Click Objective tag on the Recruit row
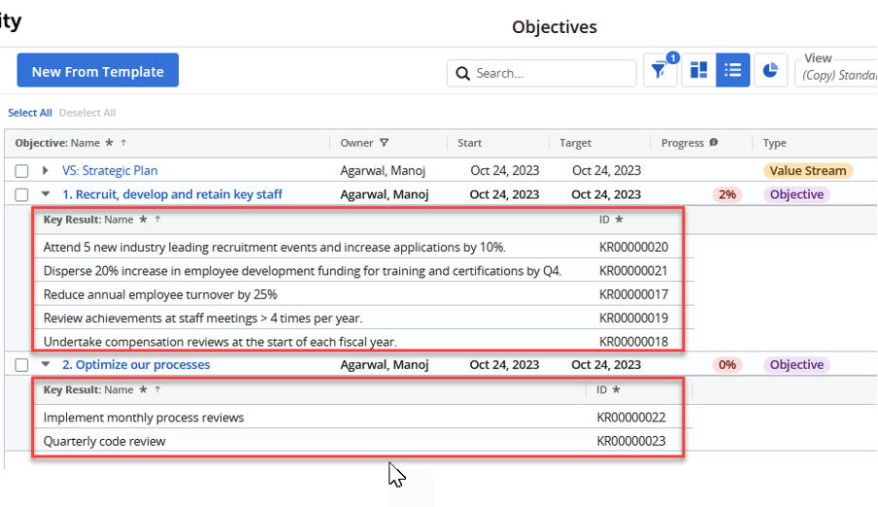Screen dimensions: 878x507 [x=796, y=194]
